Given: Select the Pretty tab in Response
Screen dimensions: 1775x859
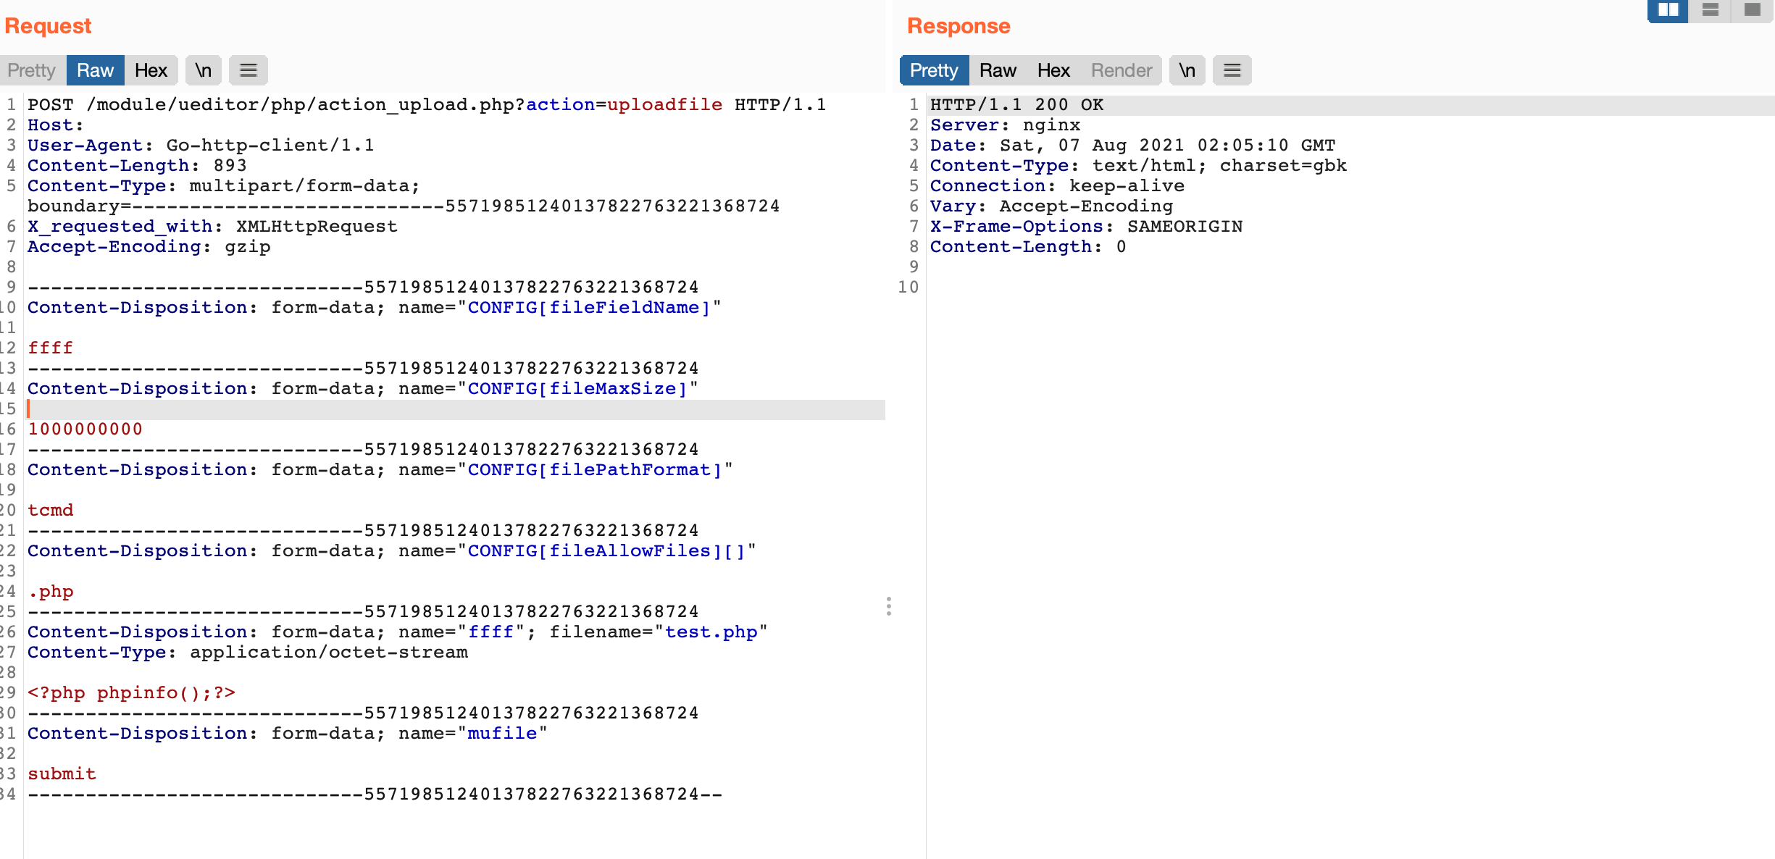Looking at the screenshot, I should [933, 70].
